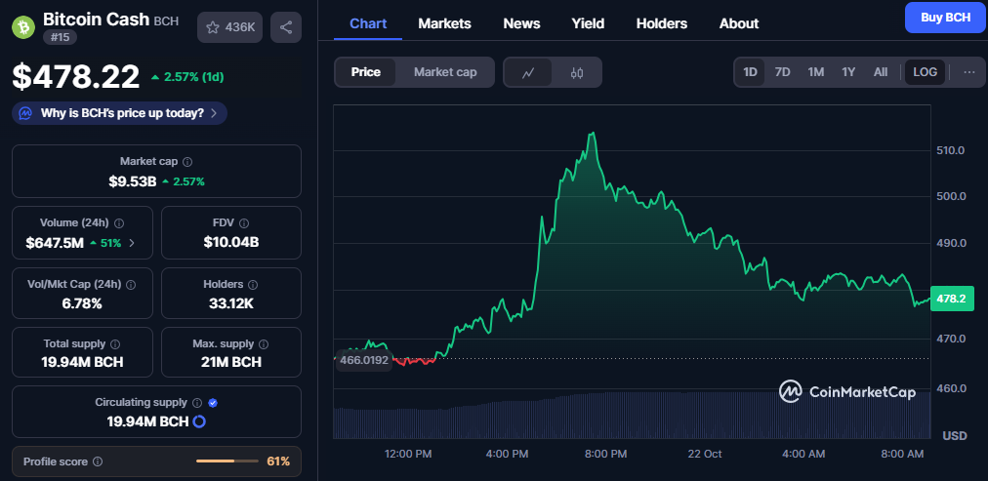The image size is (988, 481).
Task: Click the Profile score progress bar
Action: pos(226,461)
